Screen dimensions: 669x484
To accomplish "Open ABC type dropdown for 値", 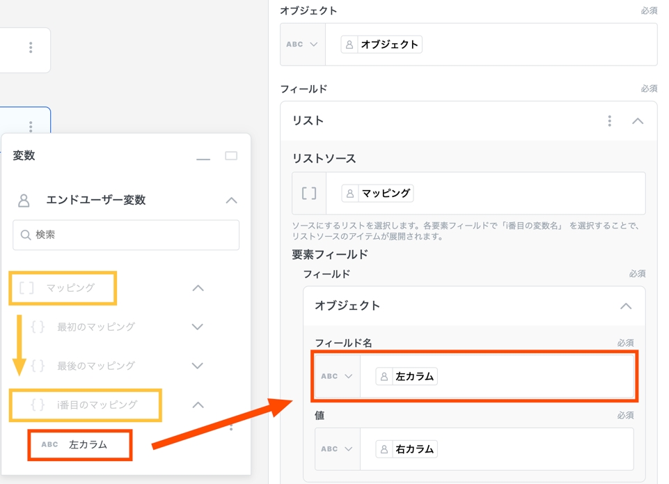I will click(336, 449).
